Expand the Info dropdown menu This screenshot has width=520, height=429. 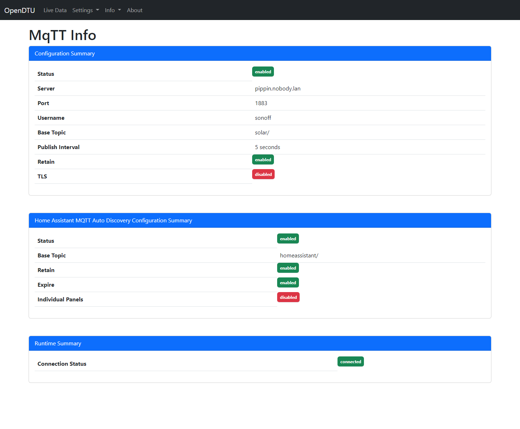click(x=112, y=10)
